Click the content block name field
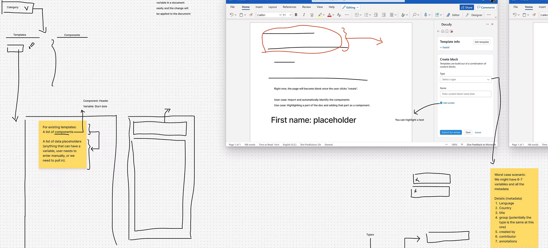 [466, 94]
